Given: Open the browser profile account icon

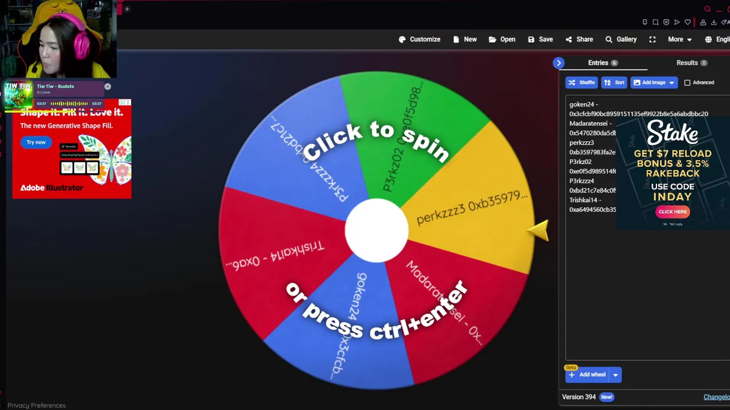Looking at the screenshot, I should point(703,22).
